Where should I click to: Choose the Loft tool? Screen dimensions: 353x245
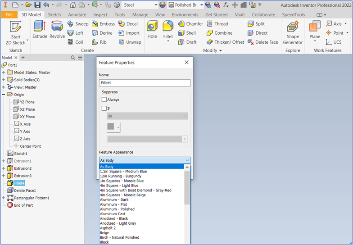76,33
